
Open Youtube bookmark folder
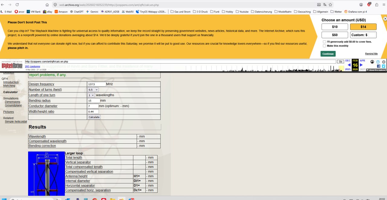[242, 12]
